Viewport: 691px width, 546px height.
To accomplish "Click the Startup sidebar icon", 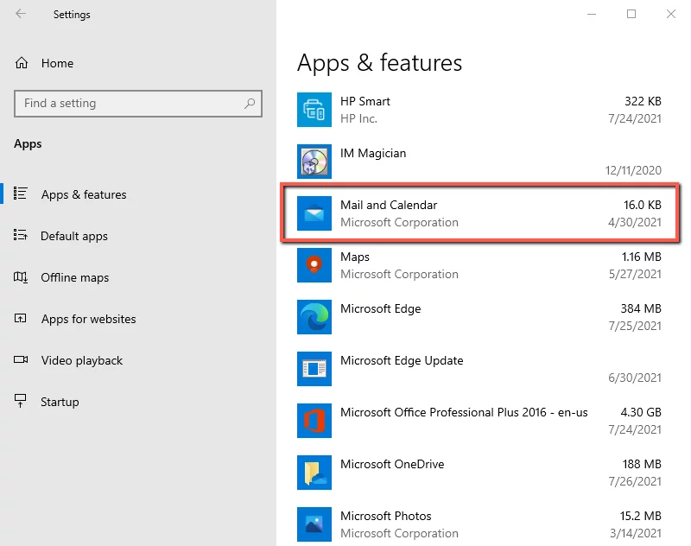I will pyautogui.click(x=20, y=401).
